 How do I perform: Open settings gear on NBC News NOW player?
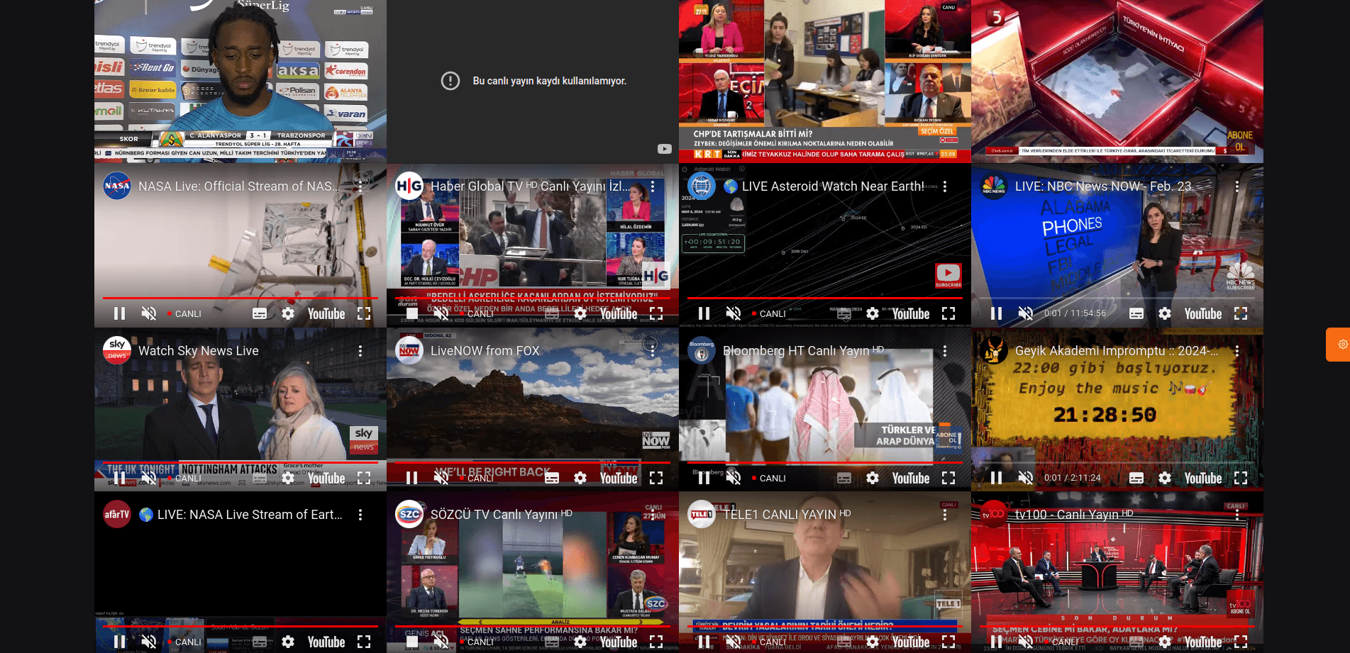pos(1165,313)
